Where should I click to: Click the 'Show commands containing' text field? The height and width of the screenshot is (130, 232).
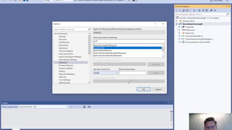tap(129, 41)
